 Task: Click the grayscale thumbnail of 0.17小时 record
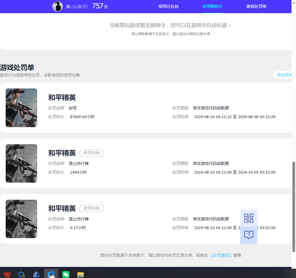click(x=21, y=219)
